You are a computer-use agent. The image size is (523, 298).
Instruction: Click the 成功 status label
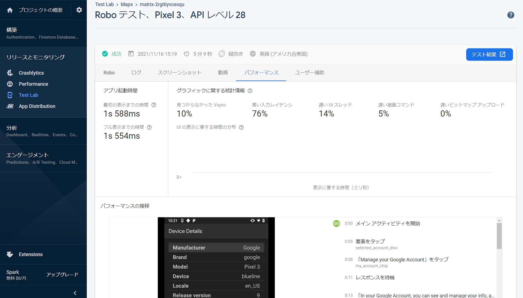[x=116, y=54]
